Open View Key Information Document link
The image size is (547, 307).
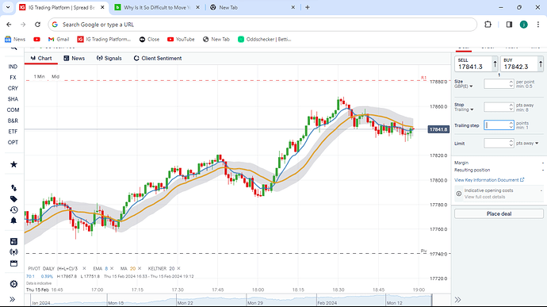tap(489, 180)
